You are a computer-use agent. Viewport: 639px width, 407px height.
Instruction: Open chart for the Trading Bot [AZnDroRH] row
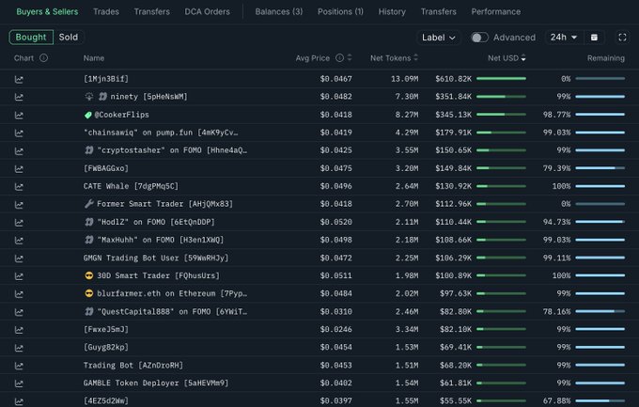coord(19,366)
